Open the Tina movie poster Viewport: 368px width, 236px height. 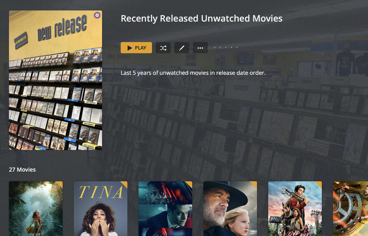click(100, 208)
